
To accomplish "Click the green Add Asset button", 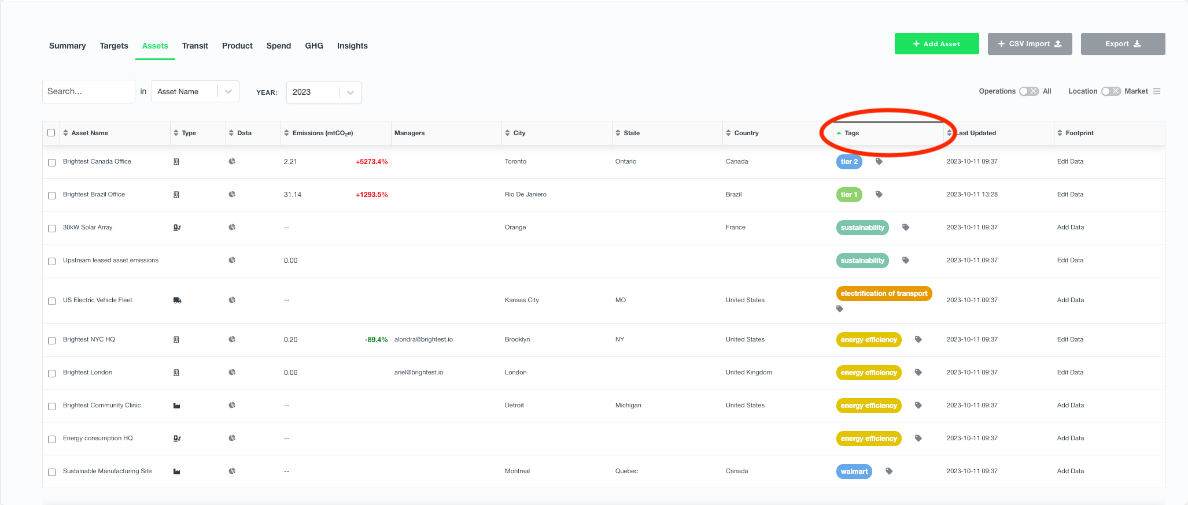I will pos(936,44).
